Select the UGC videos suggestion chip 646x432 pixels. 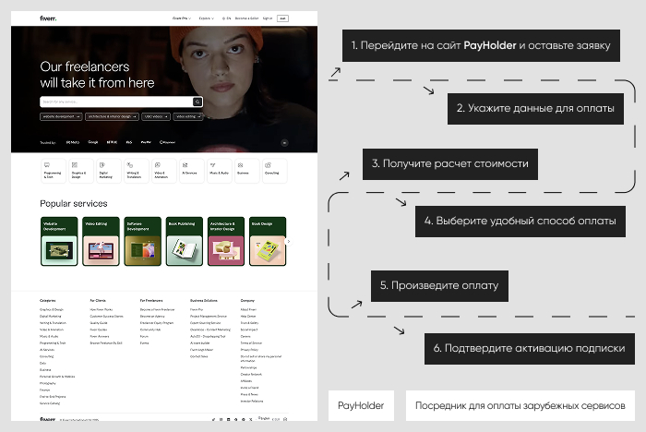coord(156,116)
